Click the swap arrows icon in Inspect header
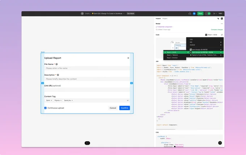Screen dimensions: 246x155 [x=218, y=19]
